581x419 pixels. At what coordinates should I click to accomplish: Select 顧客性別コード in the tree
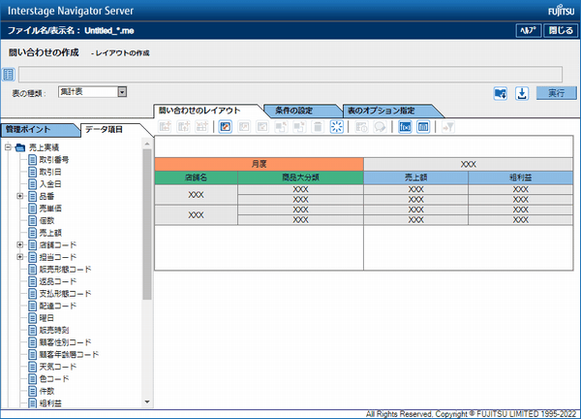[x=65, y=342]
